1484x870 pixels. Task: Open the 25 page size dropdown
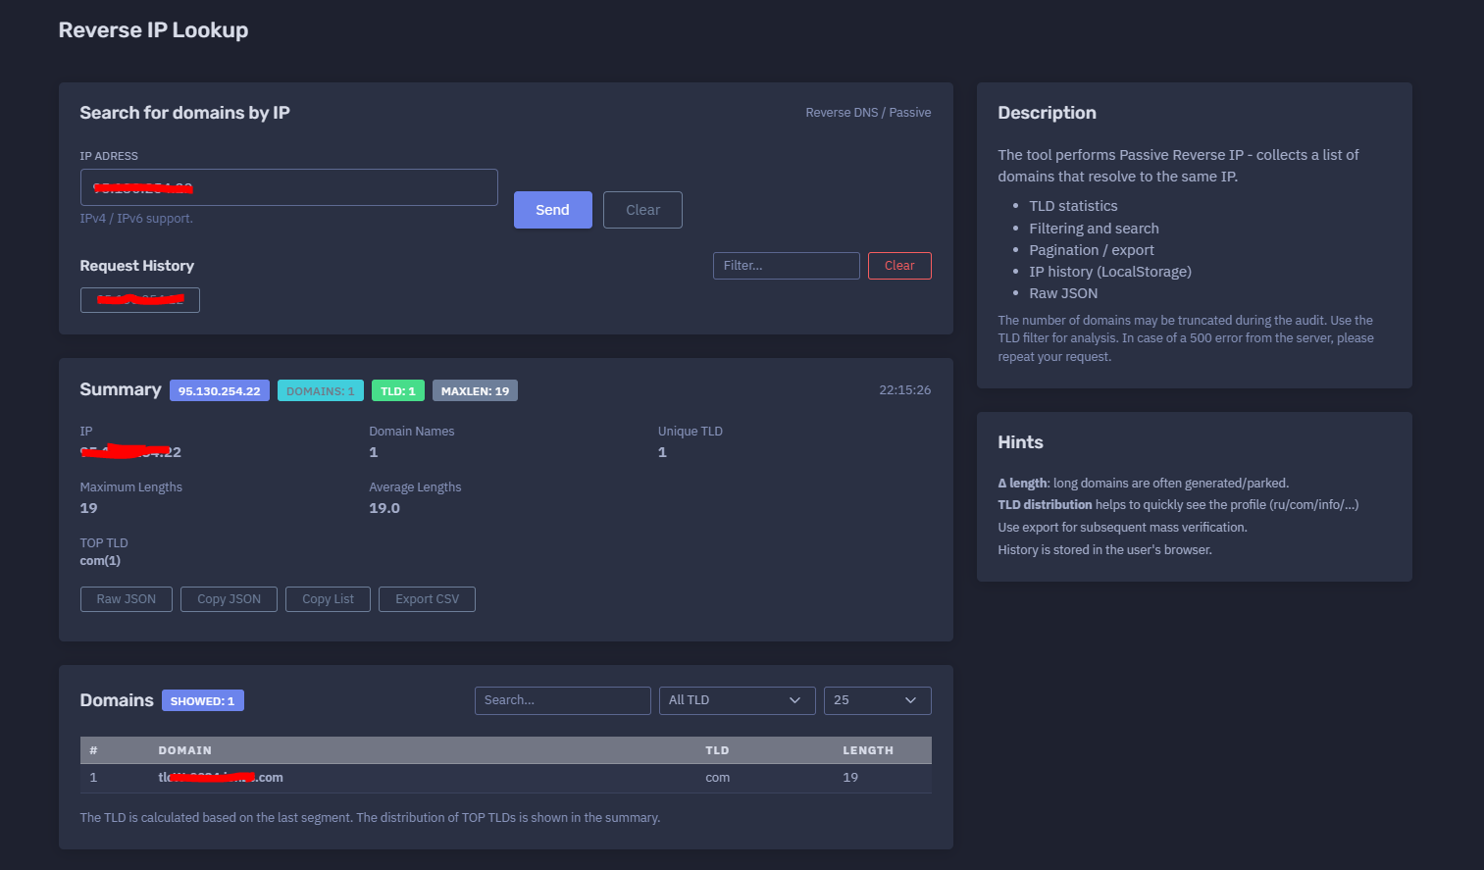pos(877,700)
